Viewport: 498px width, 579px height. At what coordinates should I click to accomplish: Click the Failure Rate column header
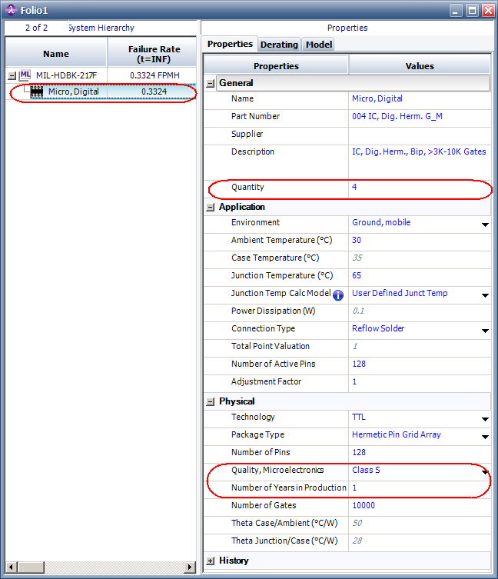(x=154, y=54)
